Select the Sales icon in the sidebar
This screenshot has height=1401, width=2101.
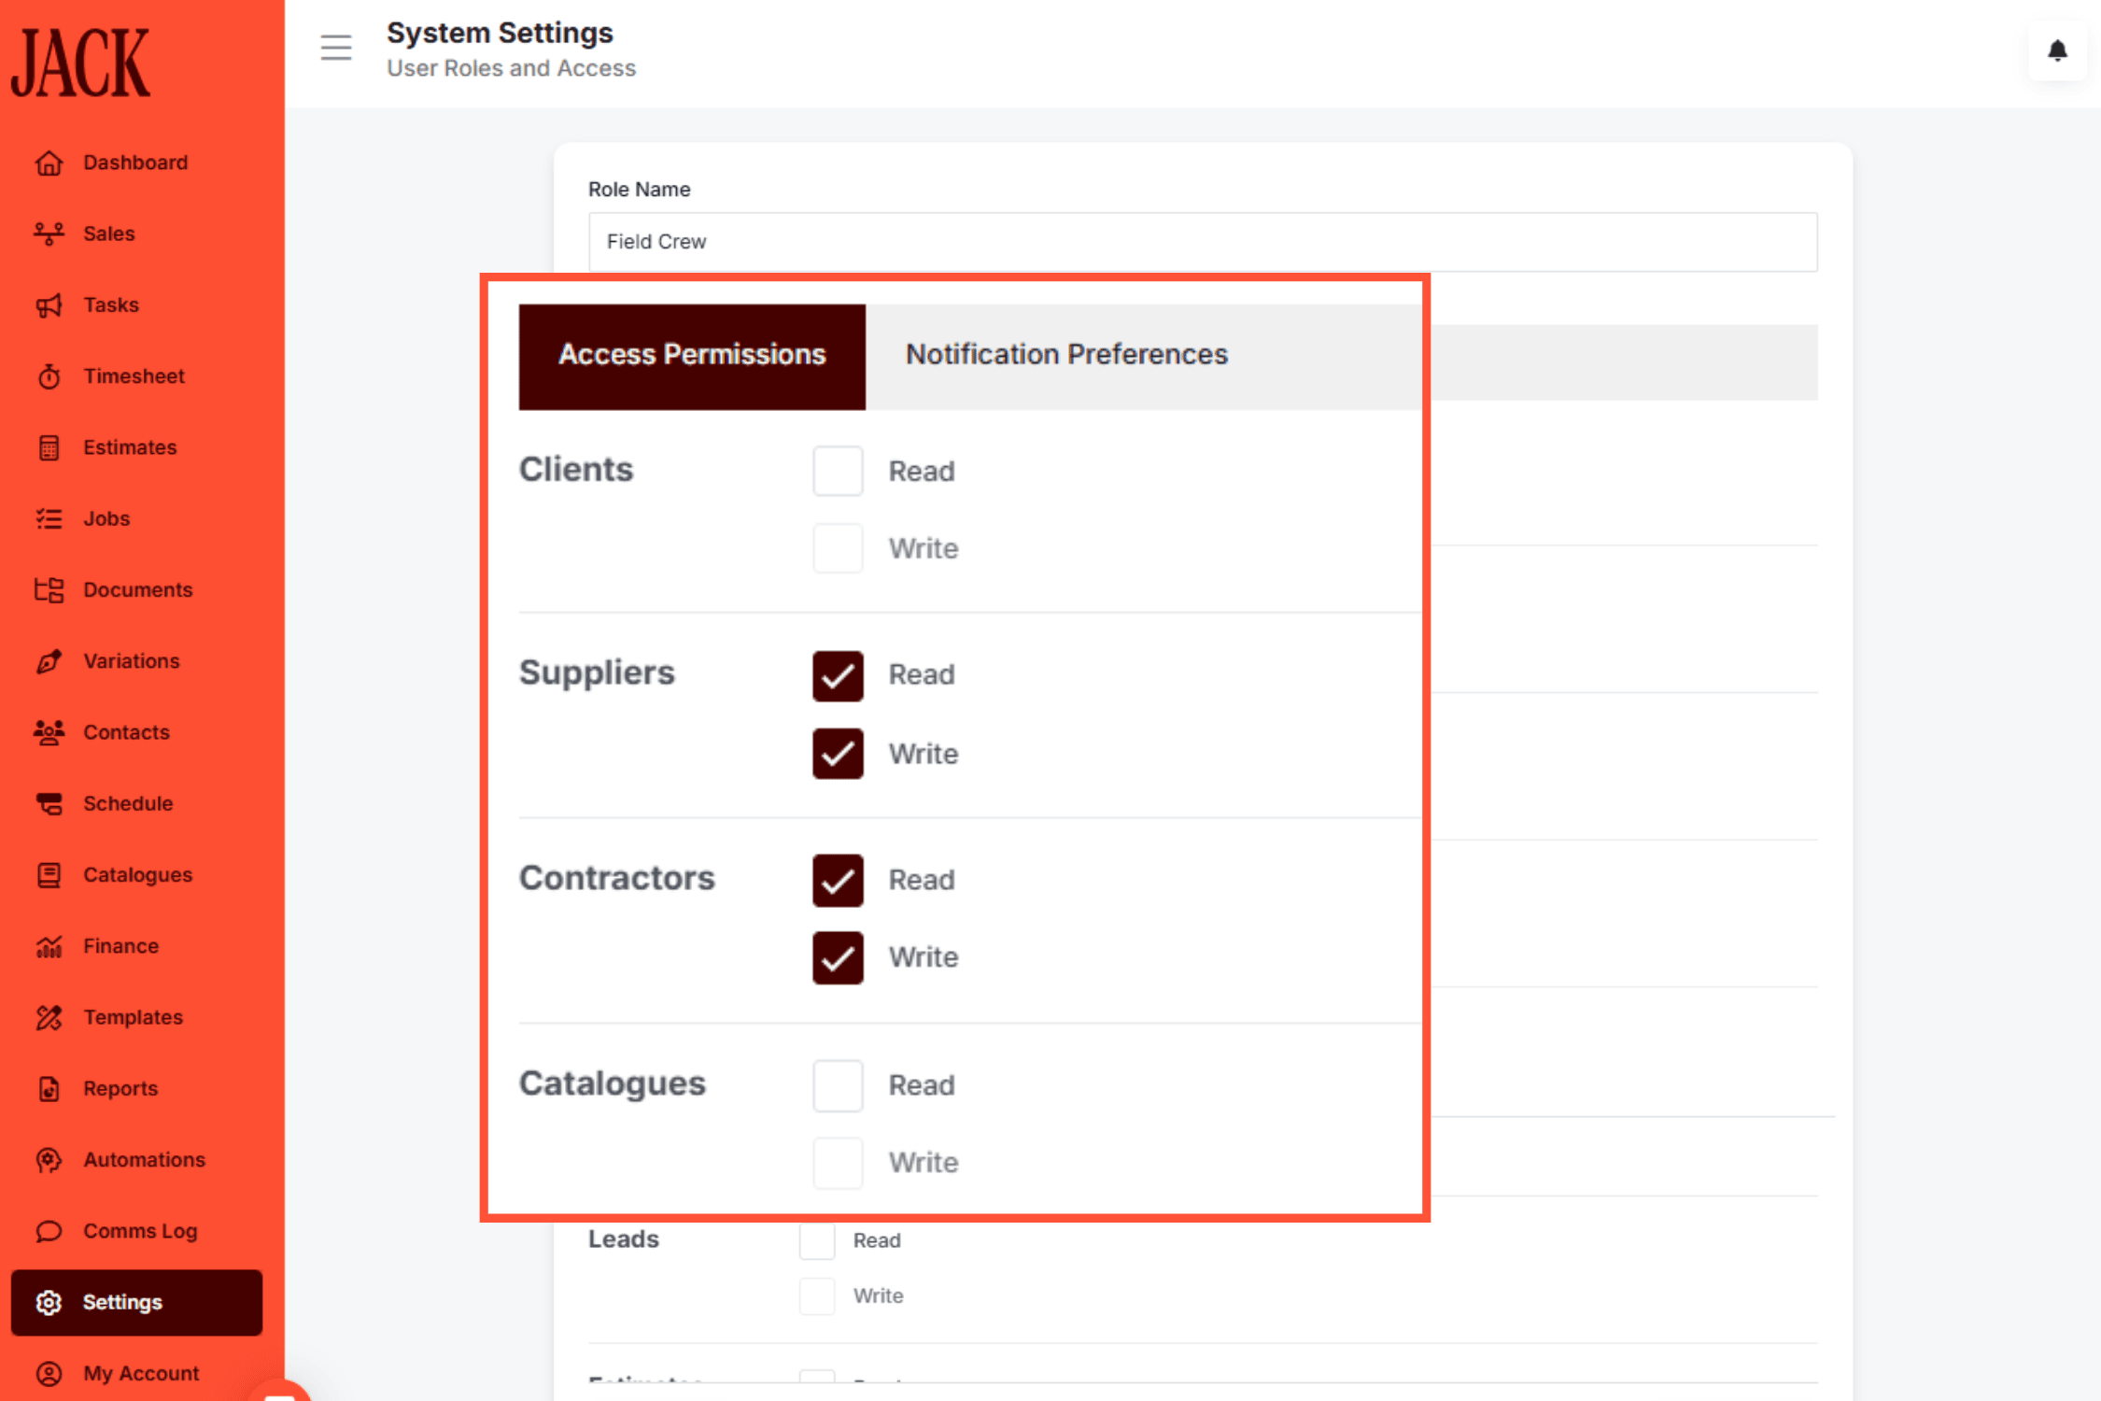pyautogui.click(x=49, y=233)
